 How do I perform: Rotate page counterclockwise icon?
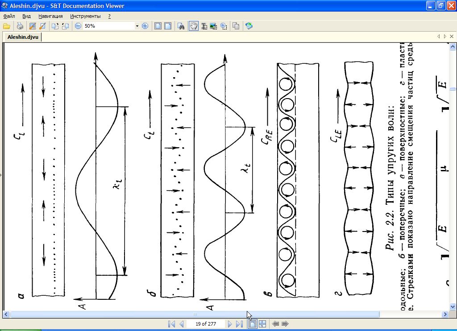point(65,26)
